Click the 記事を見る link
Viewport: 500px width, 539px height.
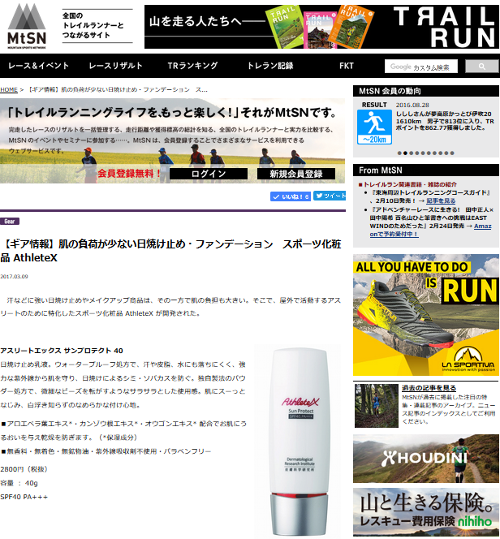pos(441,201)
